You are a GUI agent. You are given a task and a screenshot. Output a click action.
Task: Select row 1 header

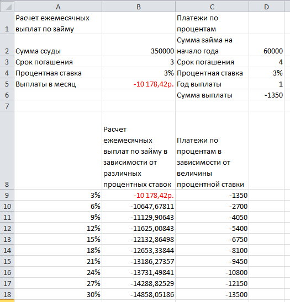7,23
